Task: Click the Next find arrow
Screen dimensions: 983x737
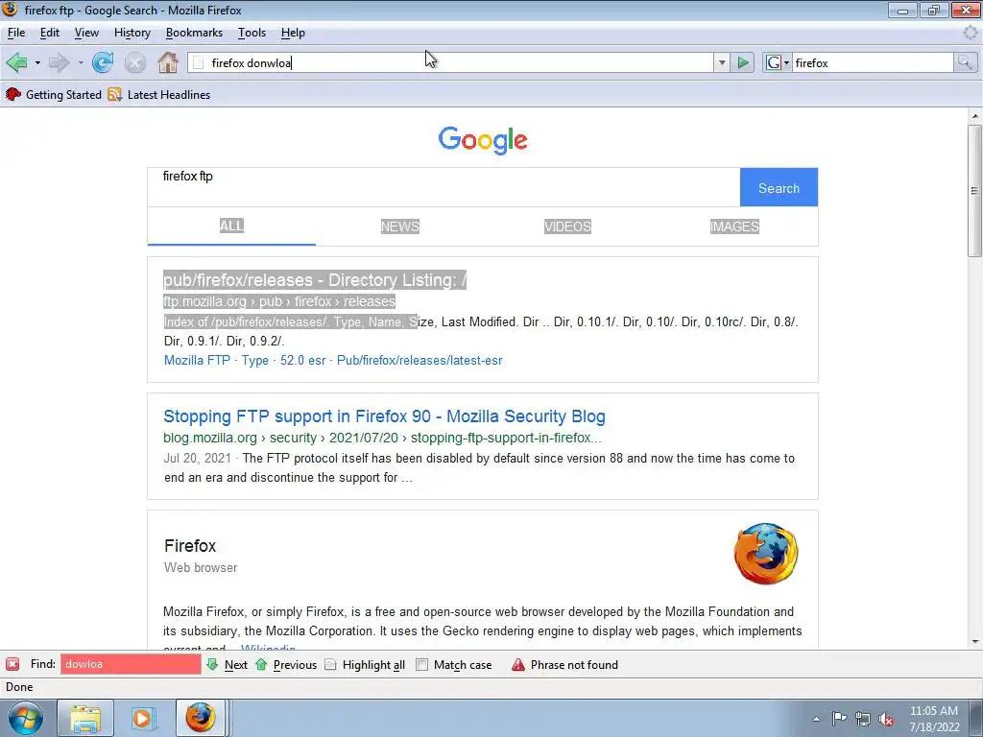Action: pyautogui.click(x=227, y=665)
